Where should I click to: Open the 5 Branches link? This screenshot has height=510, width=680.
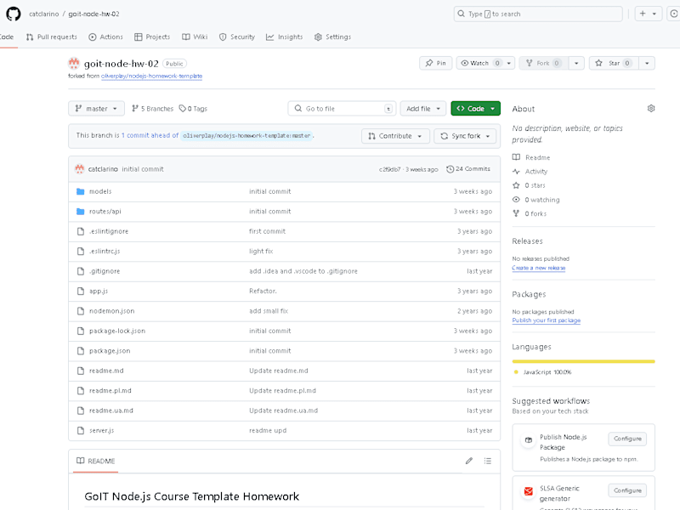pos(153,109)
